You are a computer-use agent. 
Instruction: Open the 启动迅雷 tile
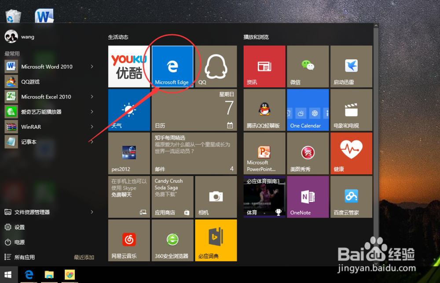tap(351, 66)
